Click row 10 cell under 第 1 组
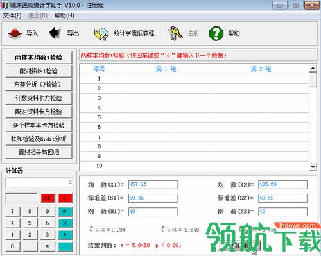 pyautogui.click(x=166, y=166)
